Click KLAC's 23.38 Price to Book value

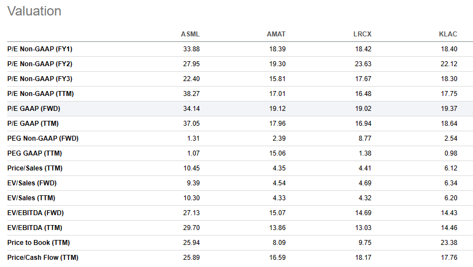coord(449,243)
